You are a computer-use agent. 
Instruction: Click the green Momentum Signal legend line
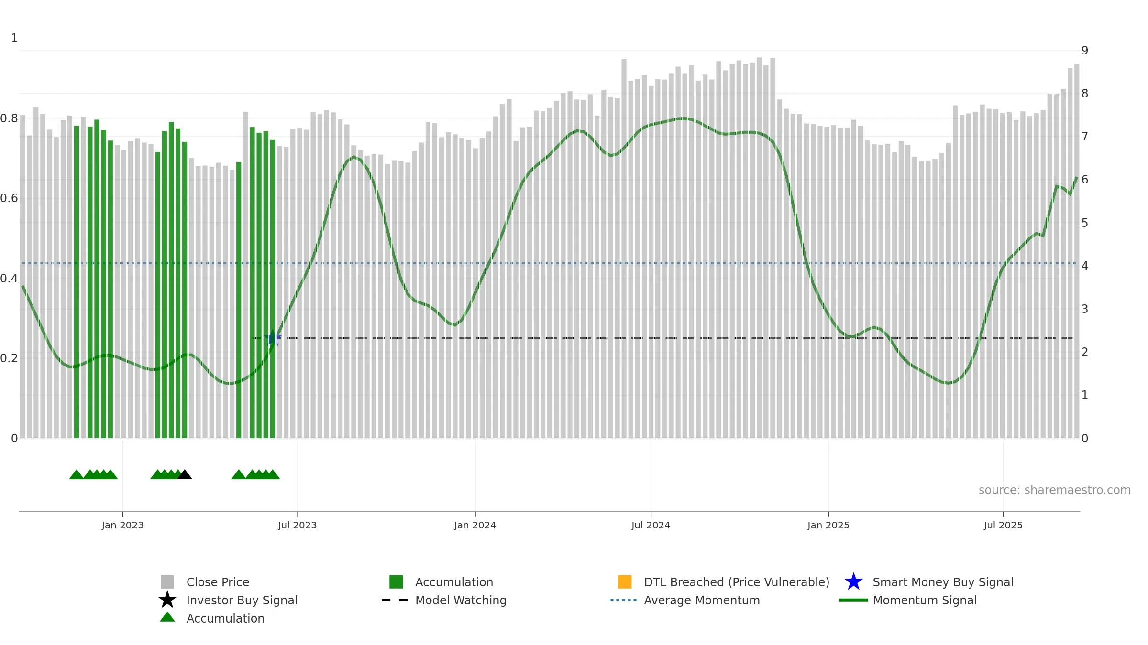click(x=853, y=600)
